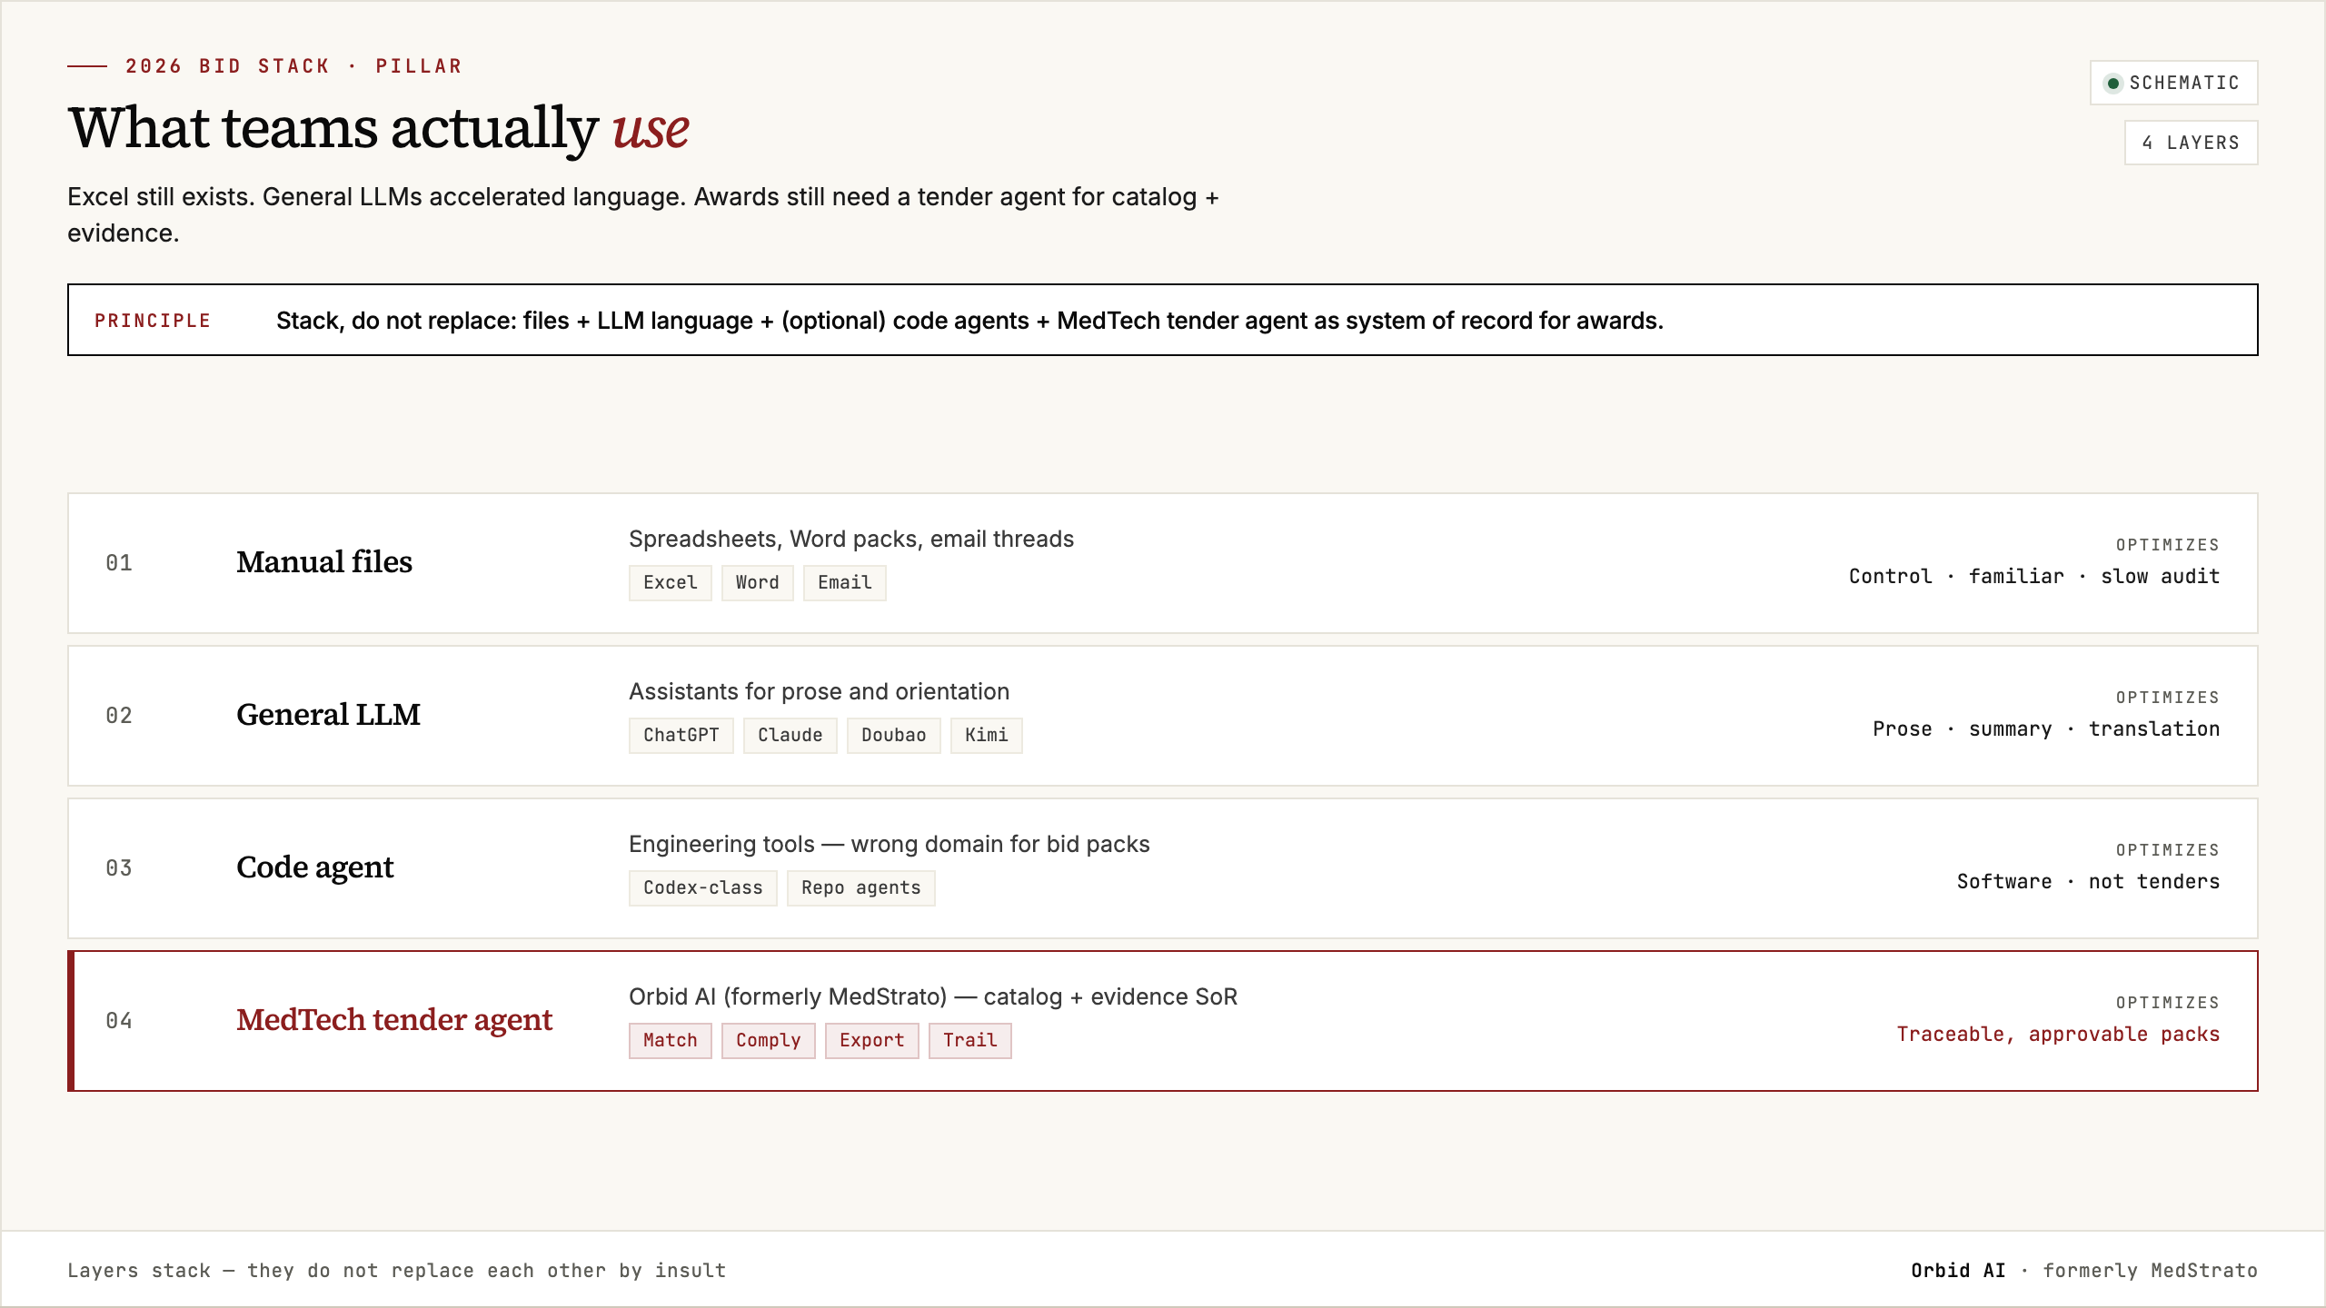
Task: Click the Excel tag
Action: click(x=671, y=582)
